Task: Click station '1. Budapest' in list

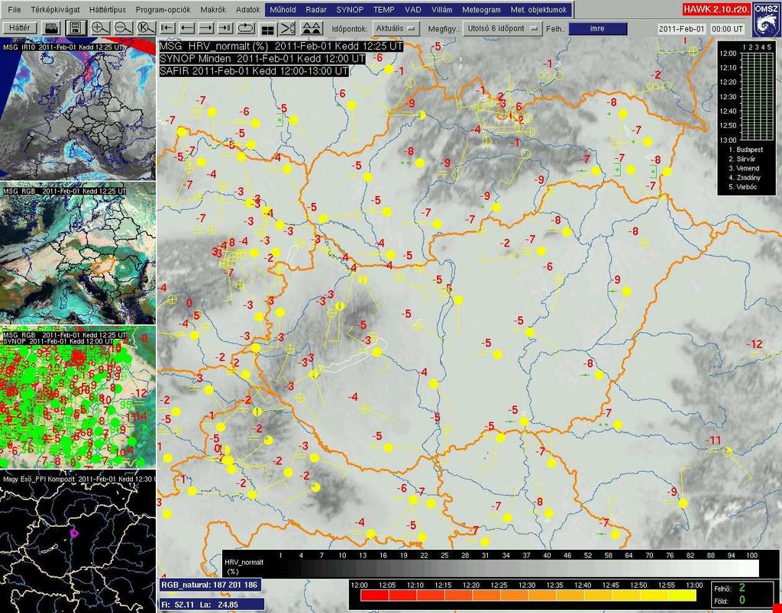Action: tap(745, 150)
